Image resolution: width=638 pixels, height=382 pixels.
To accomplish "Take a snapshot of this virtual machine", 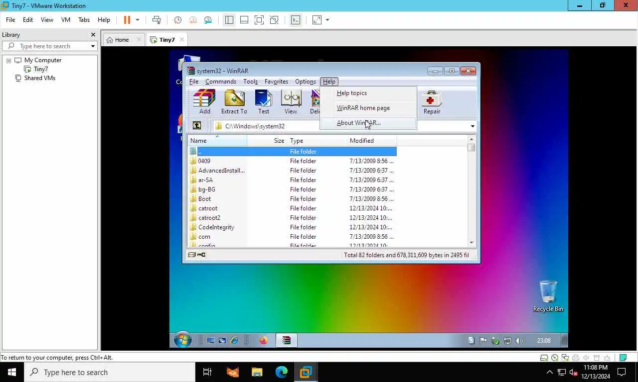I will point(177,20).
